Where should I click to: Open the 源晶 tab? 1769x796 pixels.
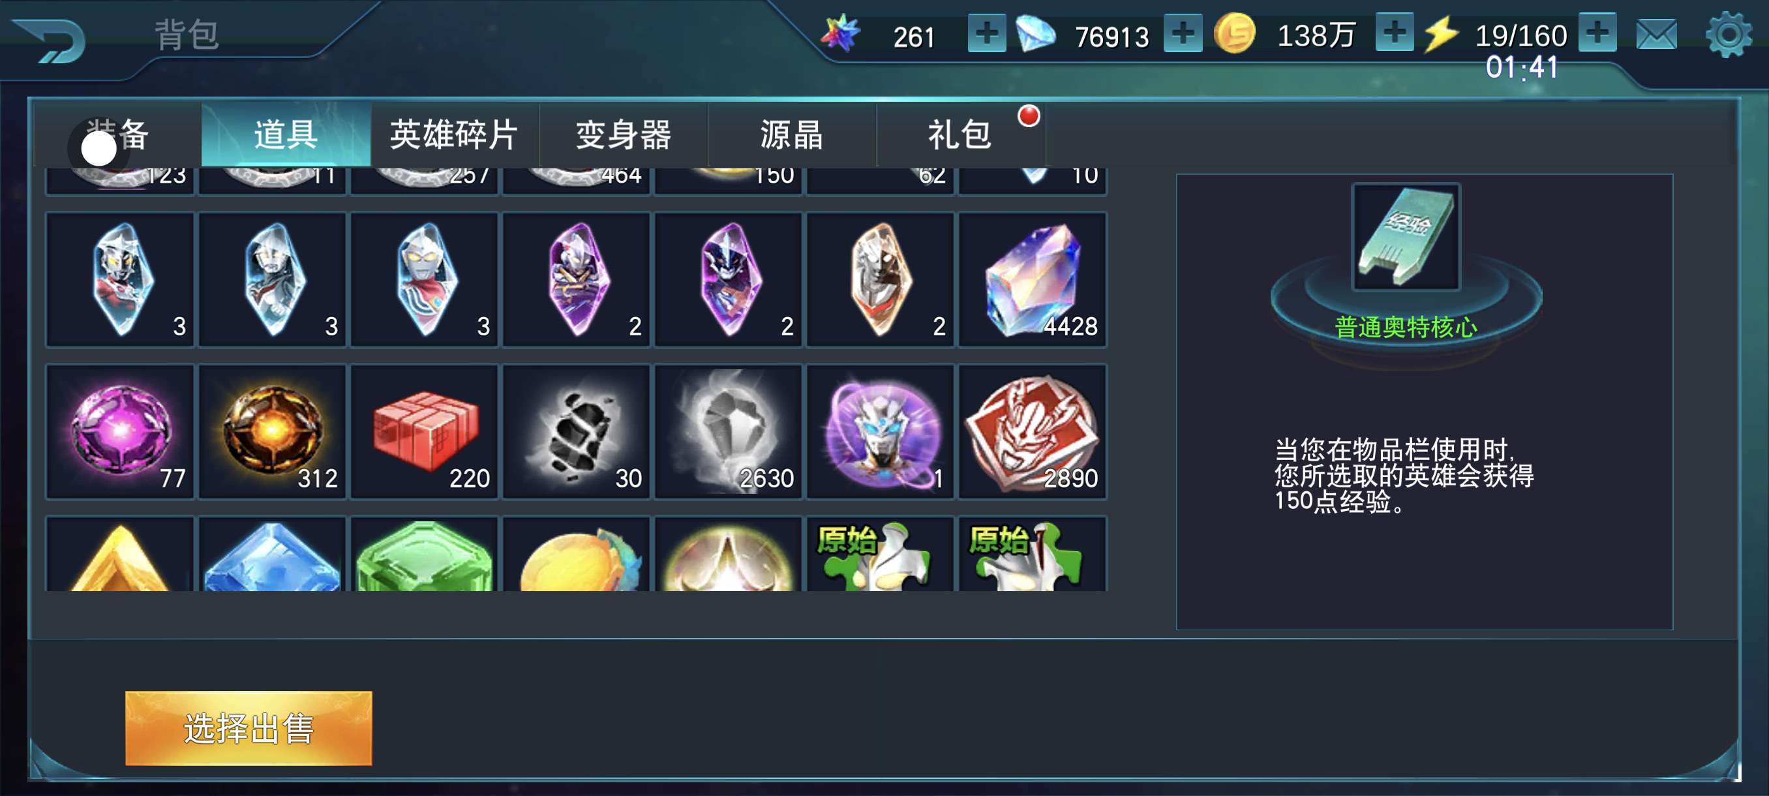(792, 134)
